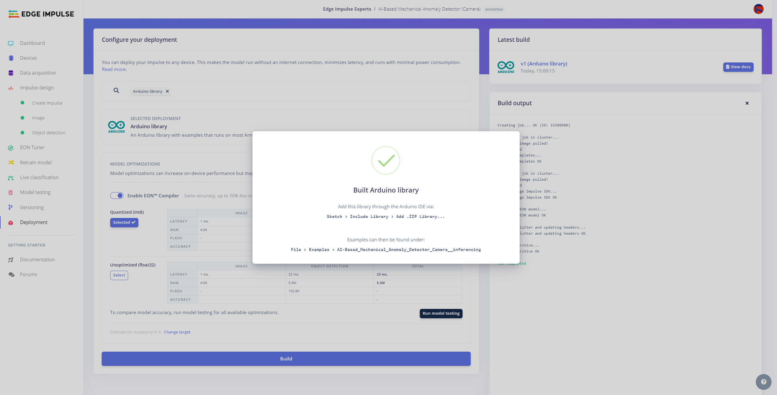
Task: Click the EON Tuner compass icon
Action: click(x=11, y=148)
